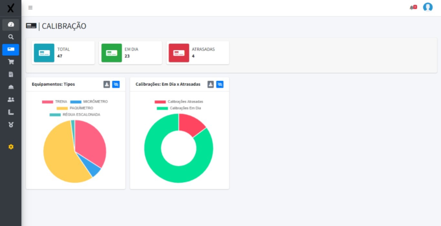Download the Calibrações Em Dia x Atrasadas chart
441x226 pixels.
(210, 84)
